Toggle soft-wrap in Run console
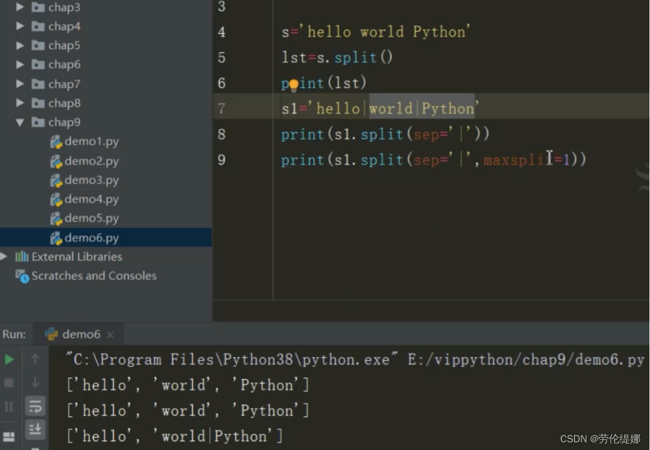Image resolution: width=650 pixels, height=450 pixels. (35, 407)
